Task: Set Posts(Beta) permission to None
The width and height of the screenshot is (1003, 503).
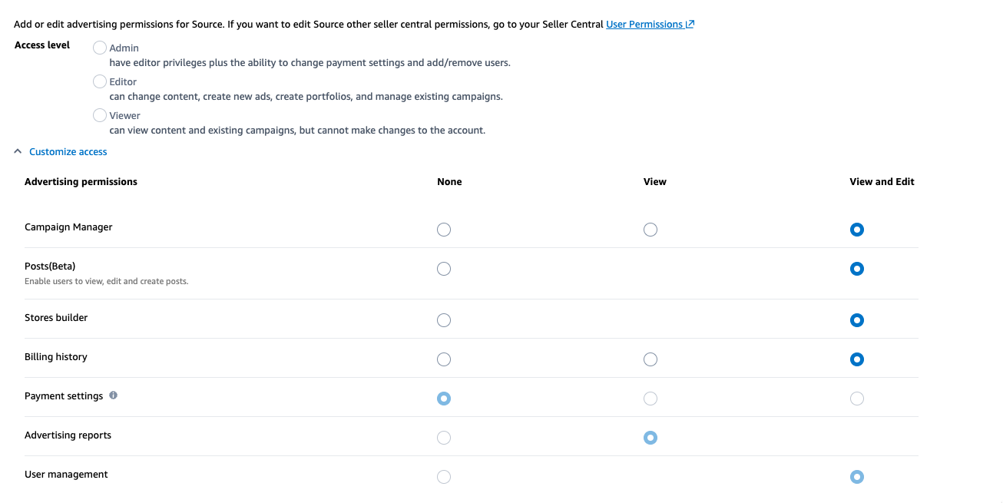Action: point(444,269)
